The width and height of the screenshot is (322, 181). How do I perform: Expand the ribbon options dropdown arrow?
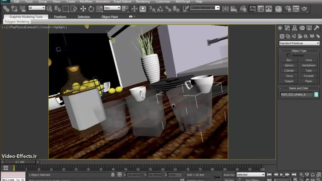coord(135,17)
